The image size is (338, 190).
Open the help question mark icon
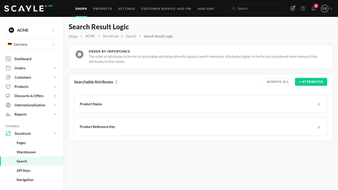click(303, 8)
